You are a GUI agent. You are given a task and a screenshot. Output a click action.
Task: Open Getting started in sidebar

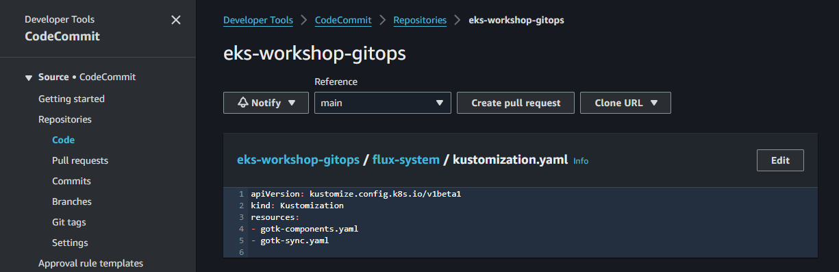(71, 99)
